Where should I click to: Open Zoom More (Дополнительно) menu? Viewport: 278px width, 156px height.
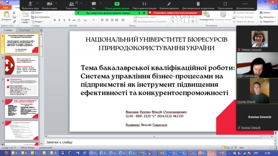[x=245, y=5]
